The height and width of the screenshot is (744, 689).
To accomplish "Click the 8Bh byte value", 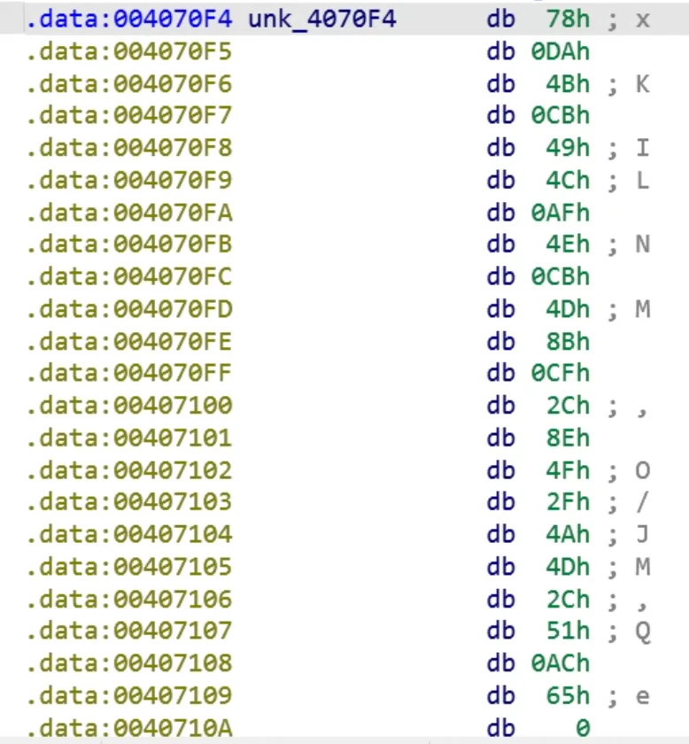I will [568, 341].
